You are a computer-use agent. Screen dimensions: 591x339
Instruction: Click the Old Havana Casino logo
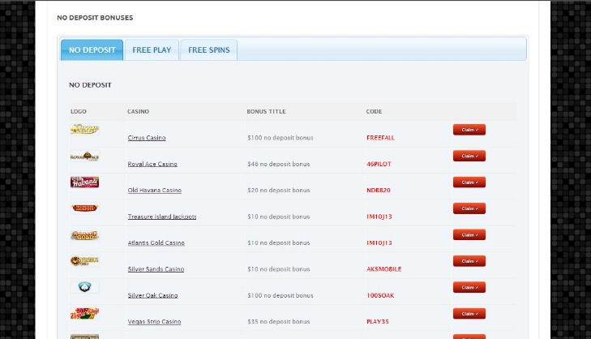[84, 182]
